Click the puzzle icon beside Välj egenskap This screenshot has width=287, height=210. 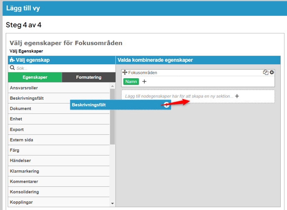tap(12, 60)
